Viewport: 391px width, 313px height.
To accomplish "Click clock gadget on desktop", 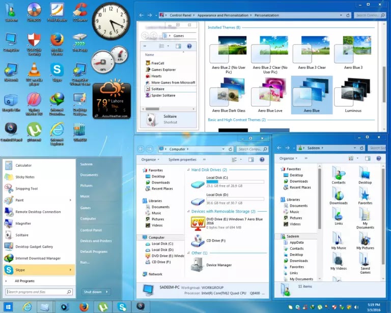I will [111, 21].
